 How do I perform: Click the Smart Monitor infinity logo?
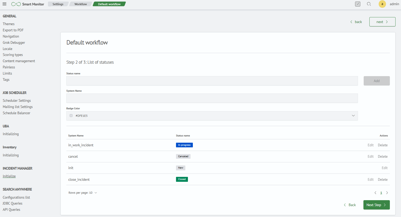pyautogui.click(x=16, y=4)
